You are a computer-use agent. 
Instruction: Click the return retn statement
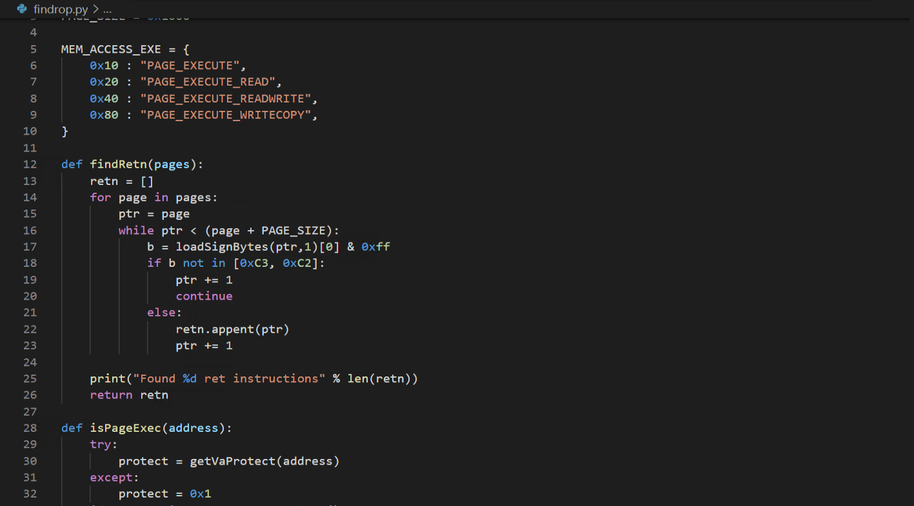pos(129,395)
